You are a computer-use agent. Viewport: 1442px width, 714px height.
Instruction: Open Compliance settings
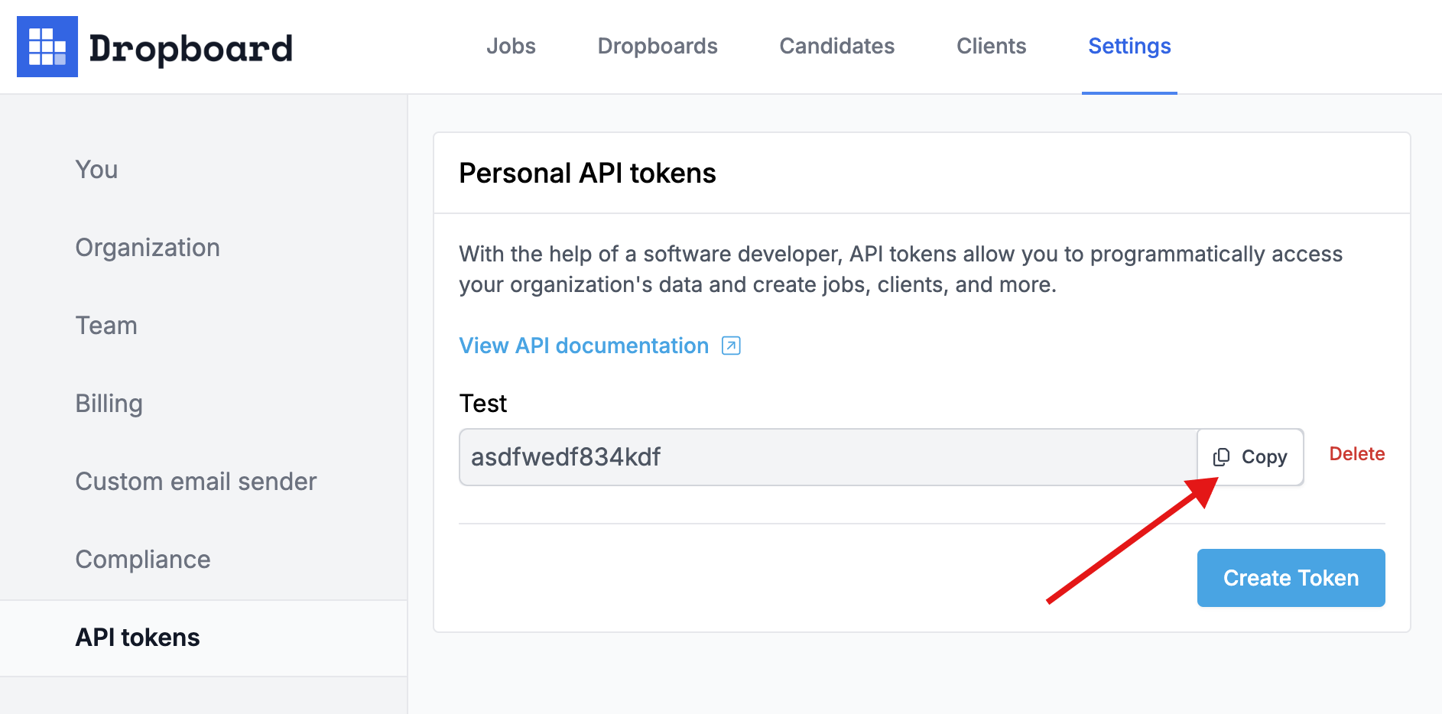pyautogui.click(x=143, y=560)
